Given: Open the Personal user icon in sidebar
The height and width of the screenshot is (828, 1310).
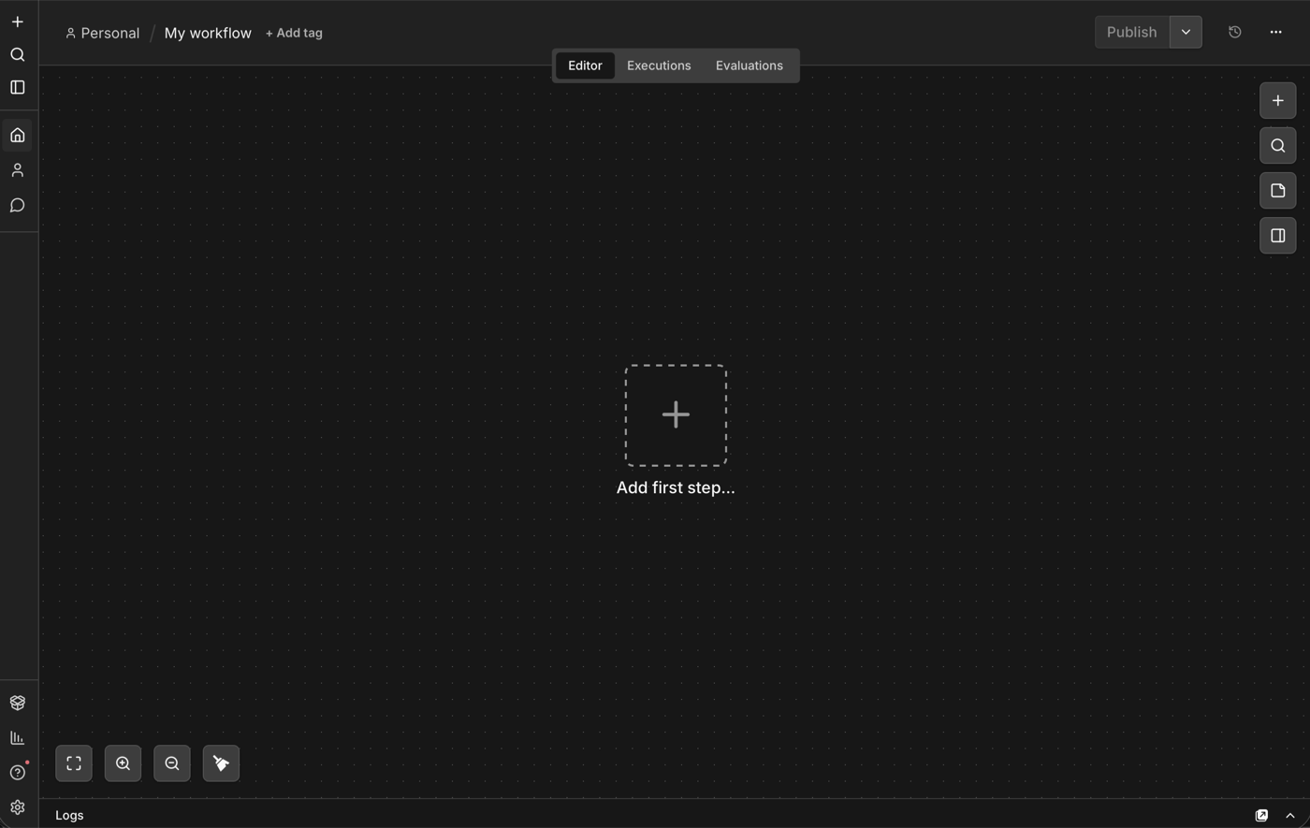Looking at the screenshot, I should [17, 170].
